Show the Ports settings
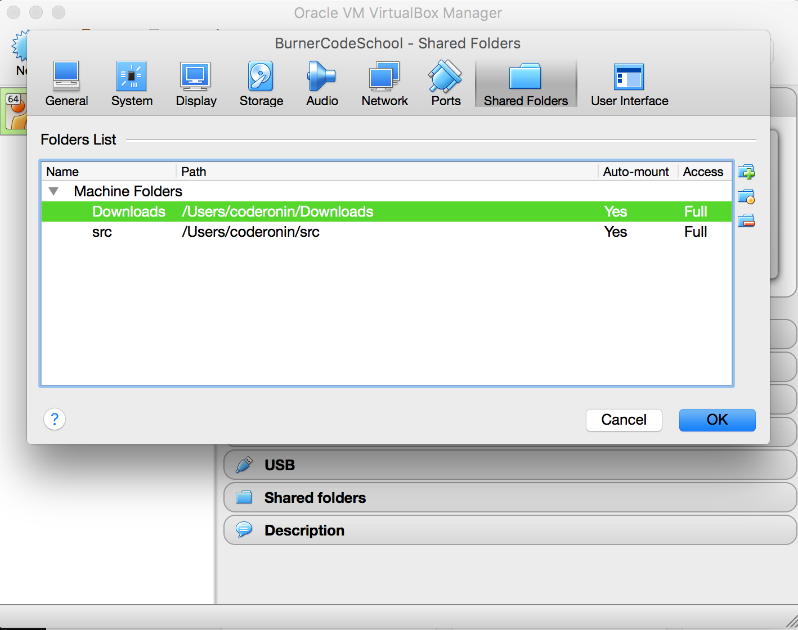 coord(446,84)
